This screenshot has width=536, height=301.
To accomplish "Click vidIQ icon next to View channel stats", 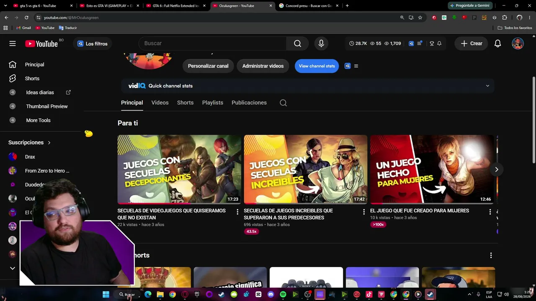I will click(x=347, y=66).
